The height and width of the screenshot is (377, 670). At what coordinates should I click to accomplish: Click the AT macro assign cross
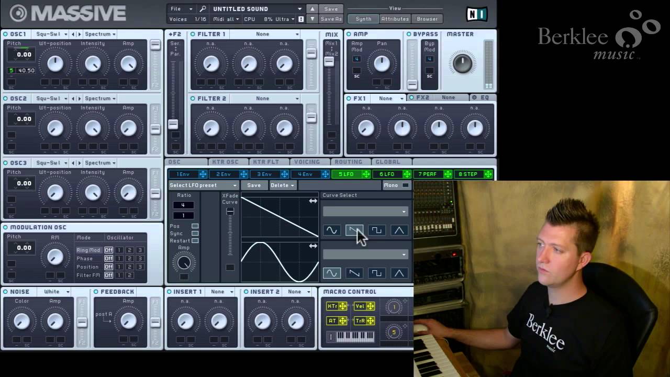(343, 320)
